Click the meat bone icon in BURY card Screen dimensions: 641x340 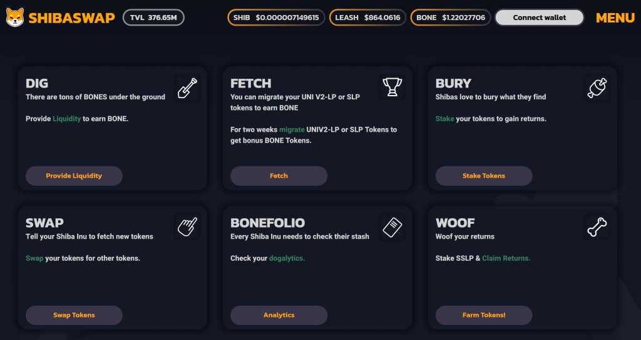tap(597, 87)
